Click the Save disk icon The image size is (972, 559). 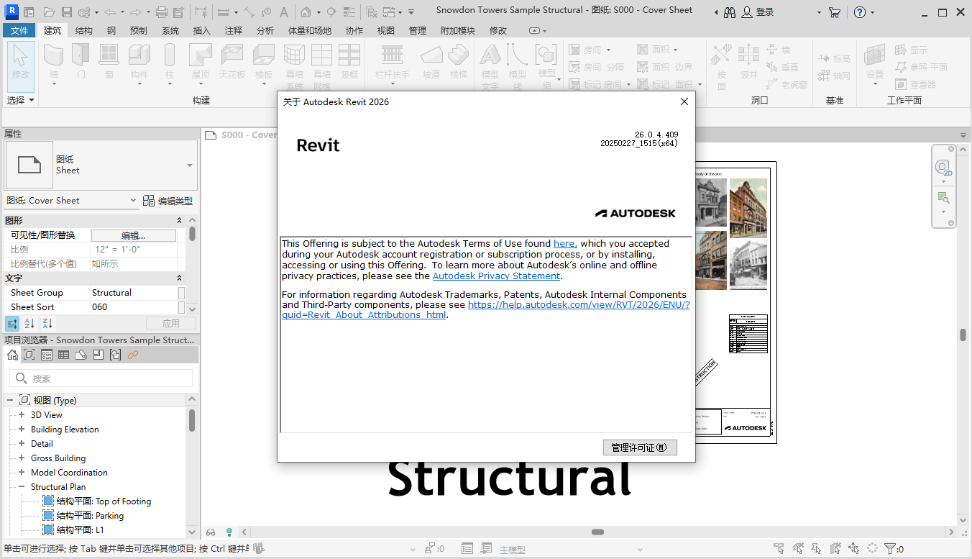click(x=66, y=12)
